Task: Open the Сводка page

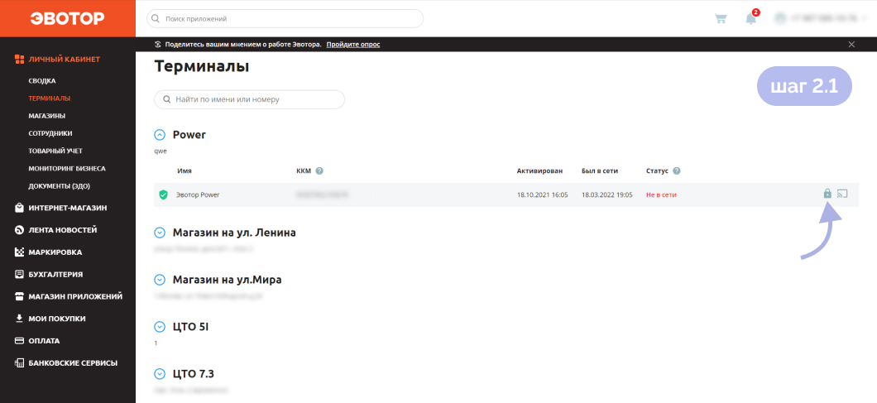Action: 42,80
